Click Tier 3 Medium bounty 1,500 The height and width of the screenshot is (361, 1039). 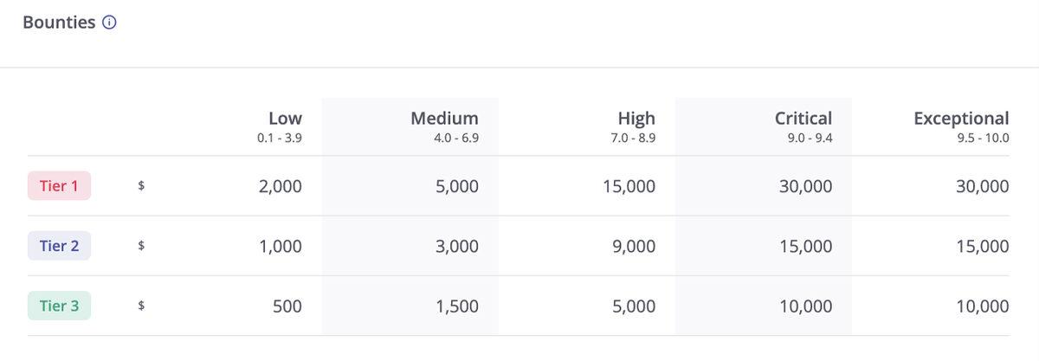tap(457, 306)
